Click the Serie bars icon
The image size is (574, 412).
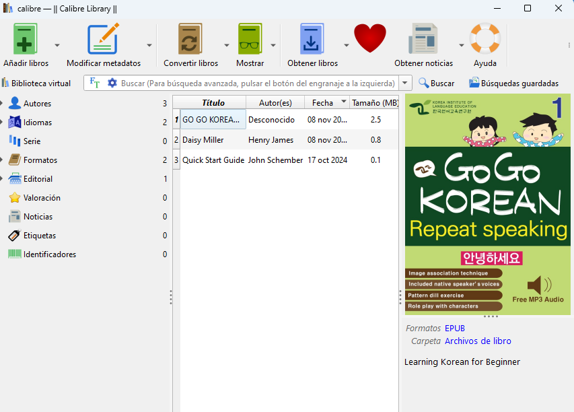click(15, 141)
